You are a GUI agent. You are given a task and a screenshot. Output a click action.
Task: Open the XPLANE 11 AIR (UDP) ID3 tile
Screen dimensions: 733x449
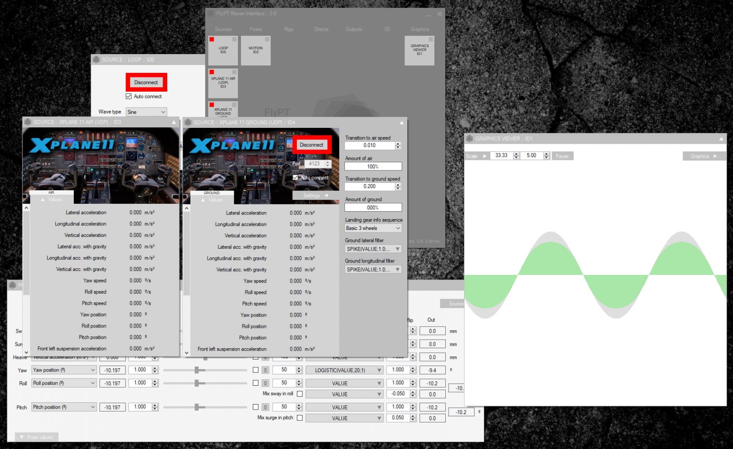tap(223, 83)
